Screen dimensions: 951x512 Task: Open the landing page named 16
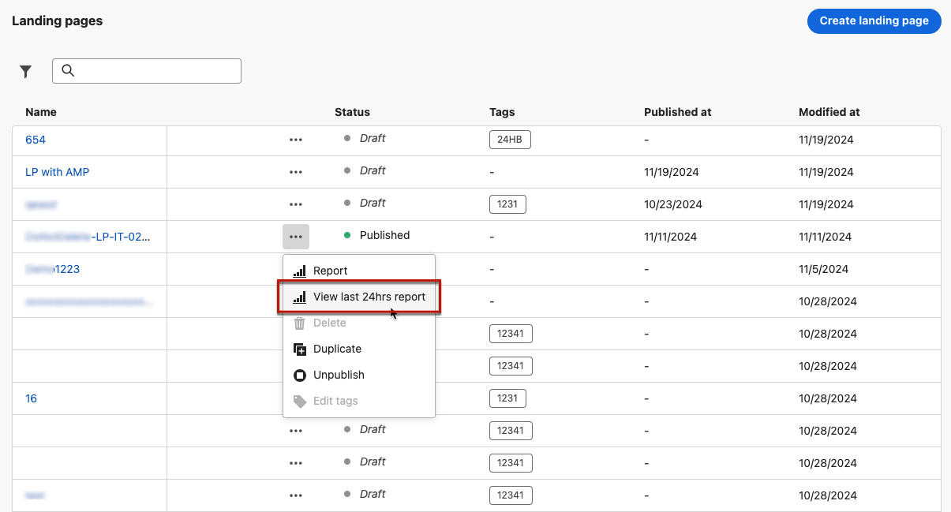click(31, 398)
